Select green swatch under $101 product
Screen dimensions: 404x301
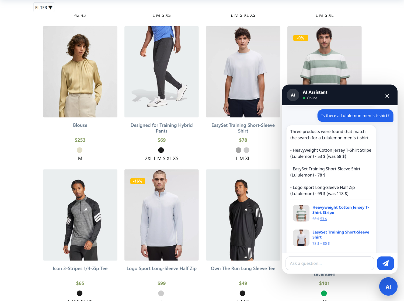[x=324, y=293]
